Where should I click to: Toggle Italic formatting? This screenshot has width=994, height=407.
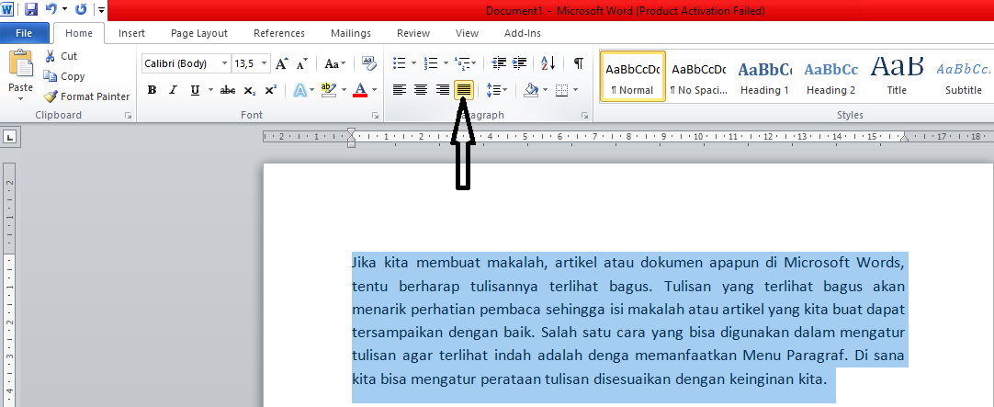pyautogui.click(x=173, y=90)
